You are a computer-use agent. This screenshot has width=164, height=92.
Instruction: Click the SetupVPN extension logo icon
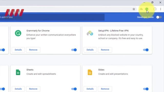[90, 33]
